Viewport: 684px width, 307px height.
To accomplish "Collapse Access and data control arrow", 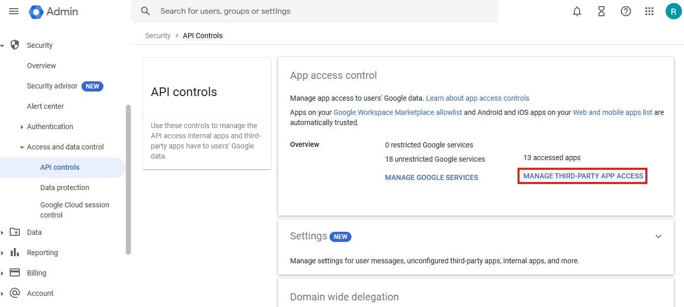I will pyautogui.click(x=21, y=147).
